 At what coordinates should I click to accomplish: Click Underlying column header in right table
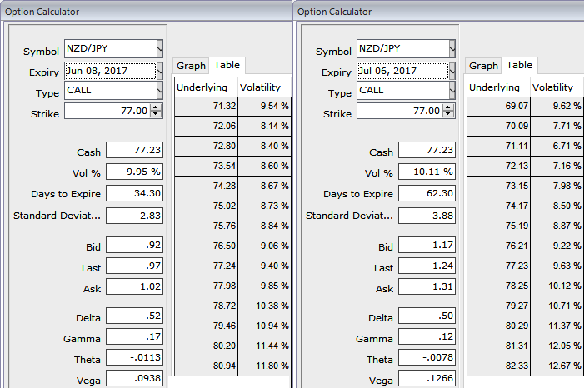tap(498, 87)
